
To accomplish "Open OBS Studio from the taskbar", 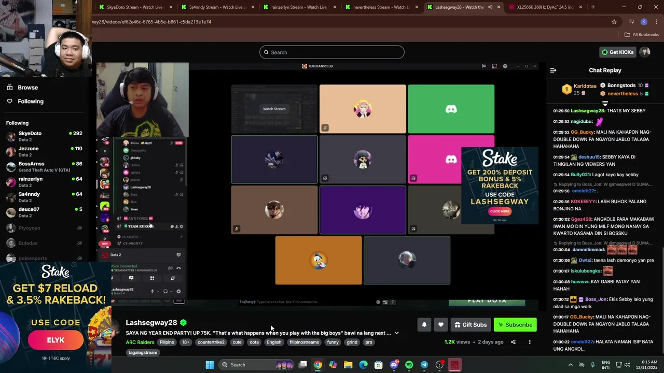I will click(439, 365).
